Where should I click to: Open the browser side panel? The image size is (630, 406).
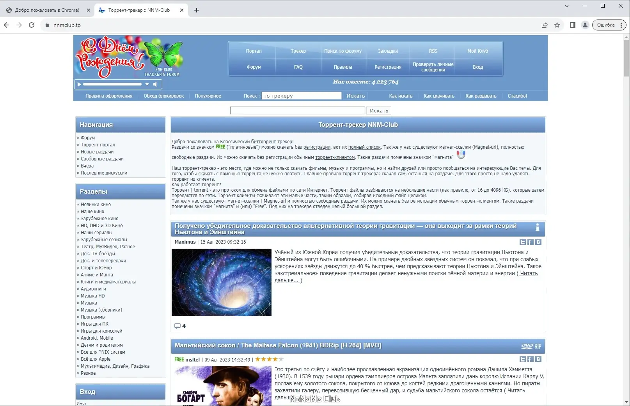573,25
